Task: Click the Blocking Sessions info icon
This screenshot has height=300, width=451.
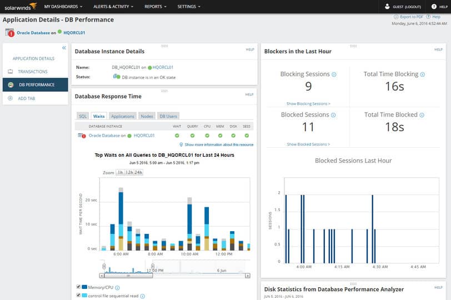Action: click(334, 74)
